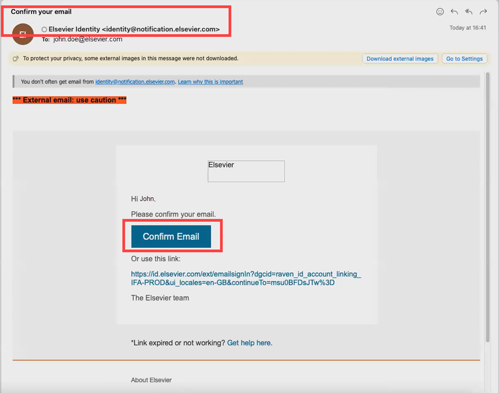Click the Hi John greeting text

click(143, 199)
